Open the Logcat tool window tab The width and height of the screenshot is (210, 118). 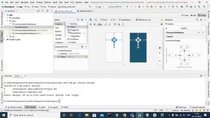pyautogui.click(x=53, y=107)
